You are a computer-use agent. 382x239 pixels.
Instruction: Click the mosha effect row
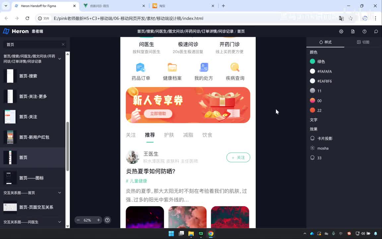click(x=344, y=148)
